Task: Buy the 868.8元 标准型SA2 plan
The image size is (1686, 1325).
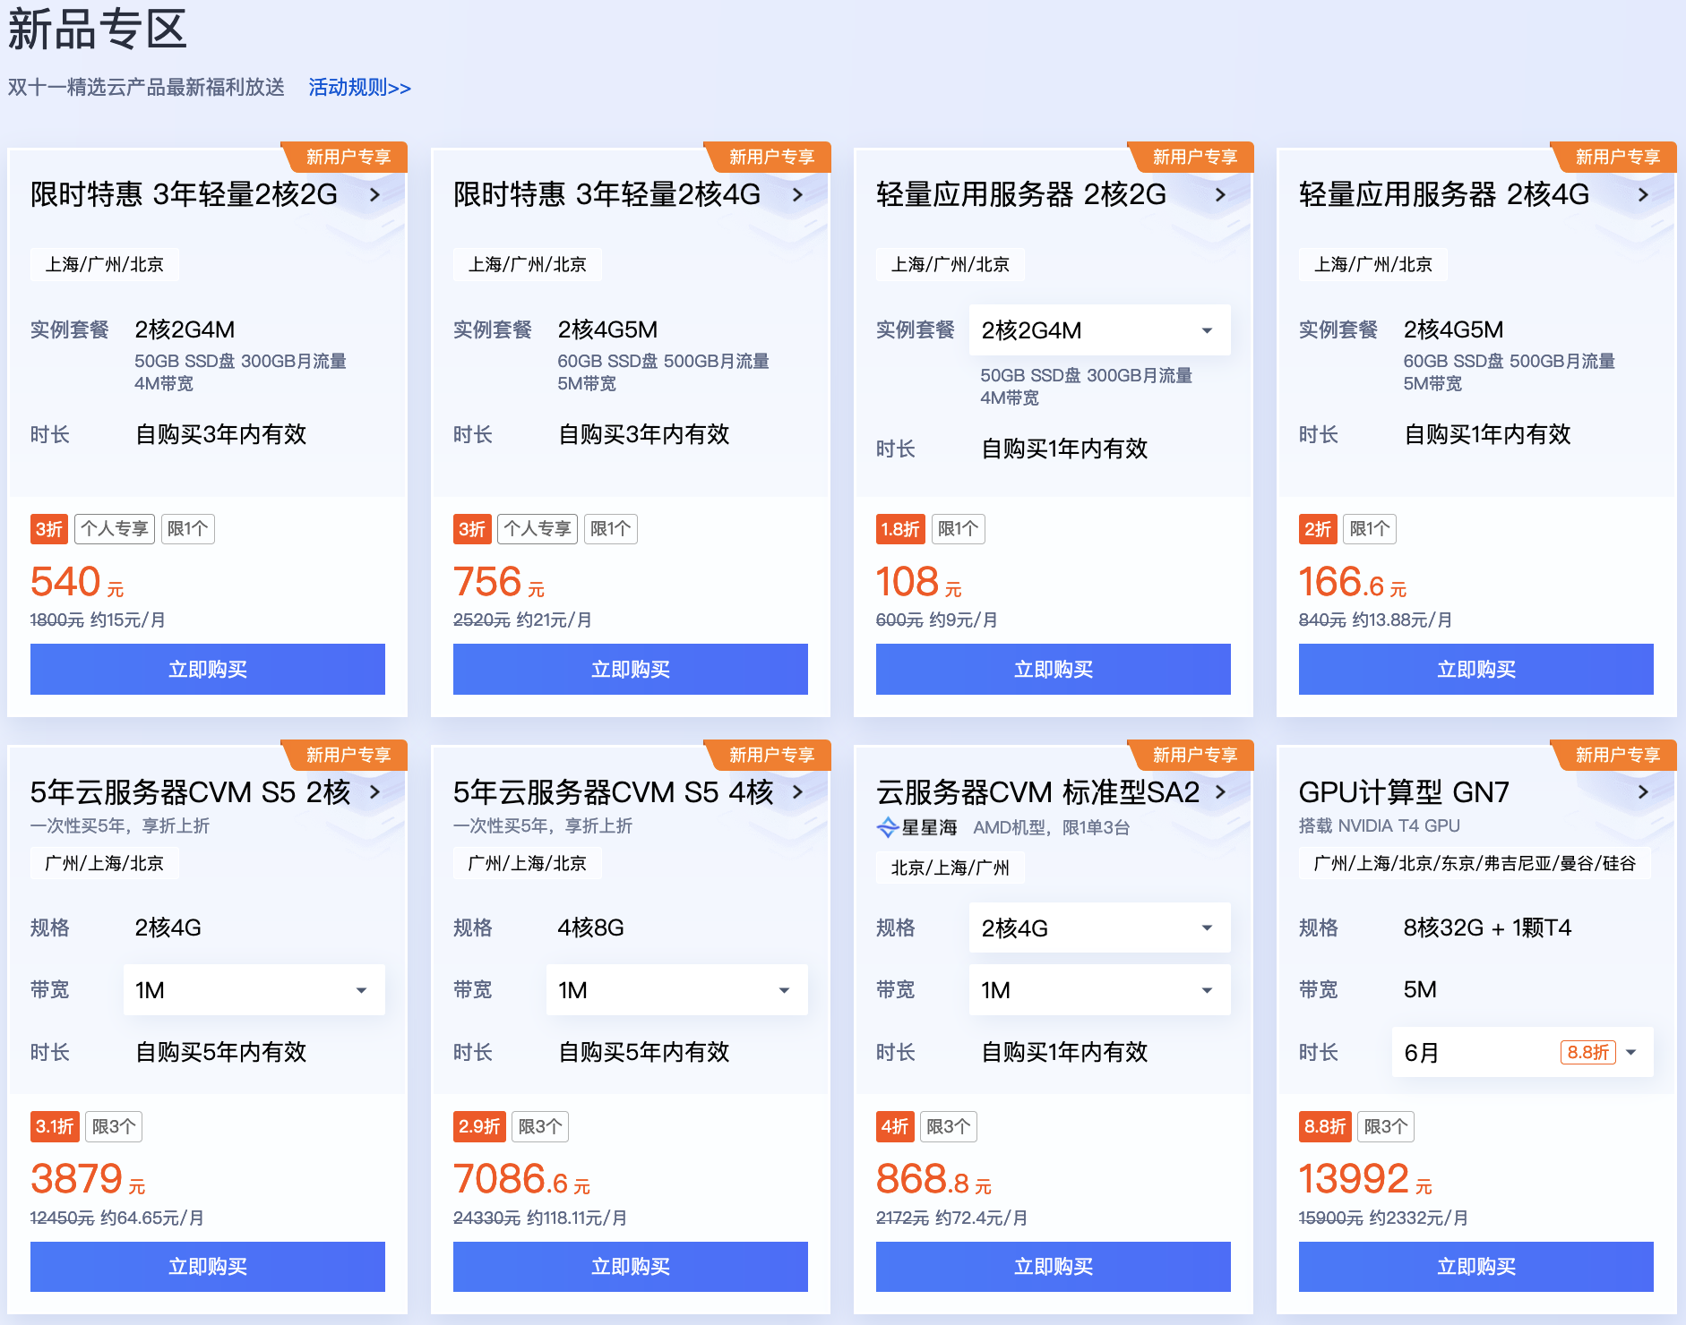Action: pos(1054,1267)
